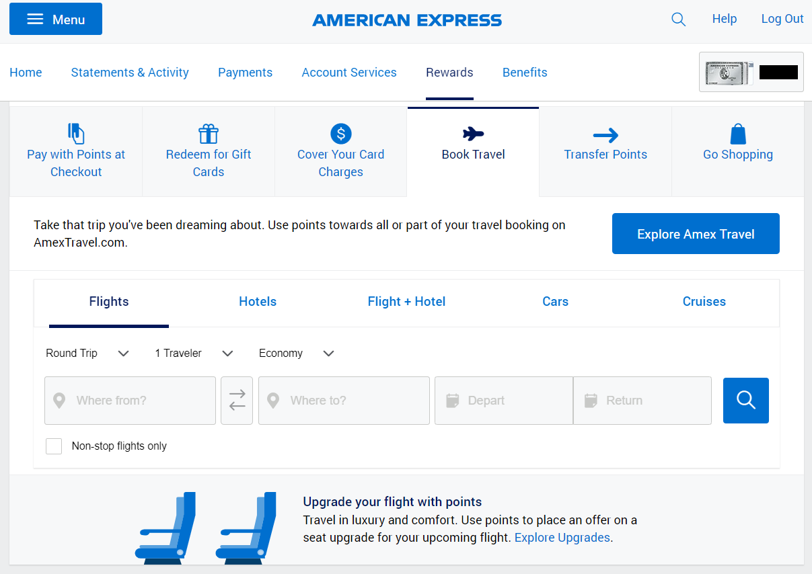812x574 pixels.
Task: Follow the Explore Upgrades link
Action: [x=562, y=538]
